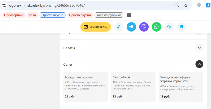211x109 pixels.
Task: Open the Удал из рубрики bookmark
Action: 109,15
